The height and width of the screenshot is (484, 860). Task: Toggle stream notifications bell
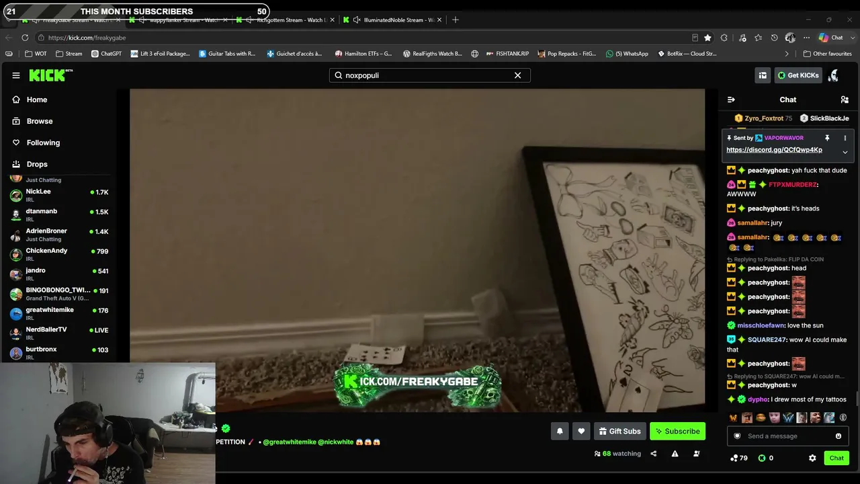560,432
